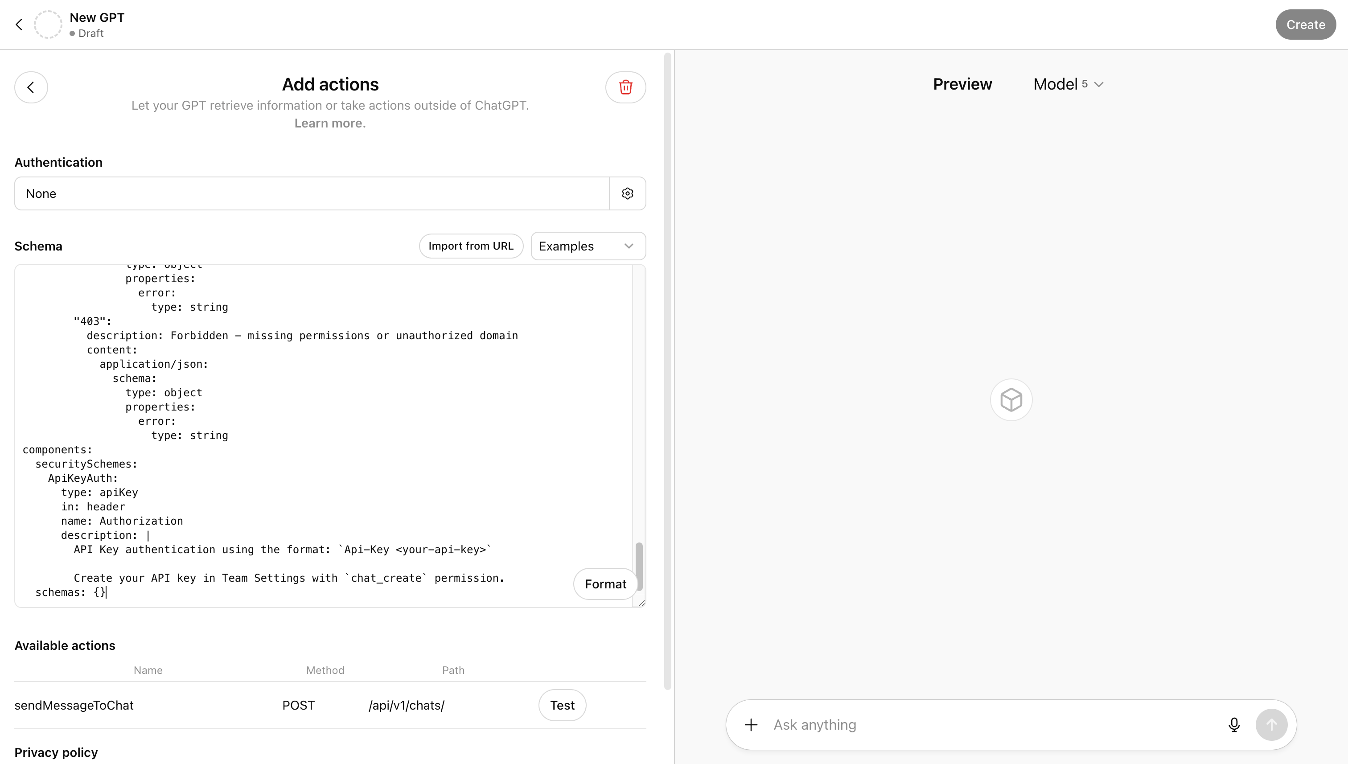Click the back arrow above Add actions

(31, 87)
